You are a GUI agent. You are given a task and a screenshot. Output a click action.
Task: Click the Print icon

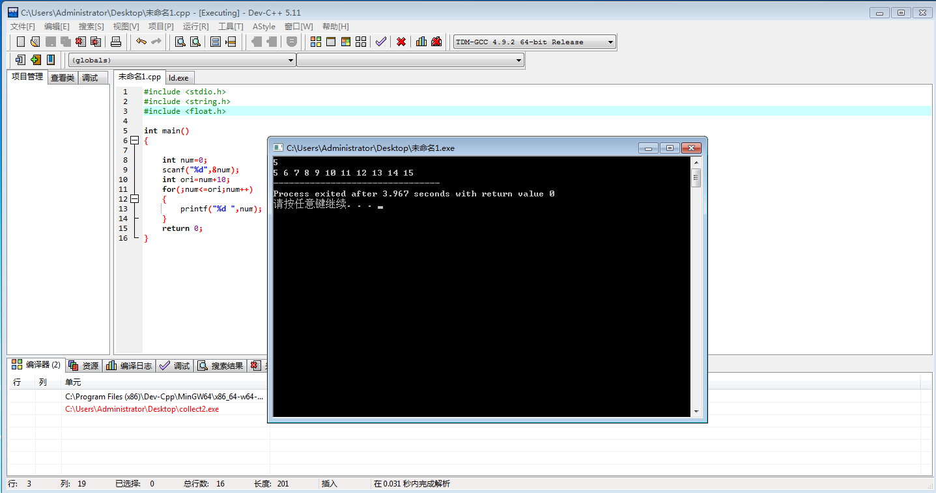(x=116, y=42)
